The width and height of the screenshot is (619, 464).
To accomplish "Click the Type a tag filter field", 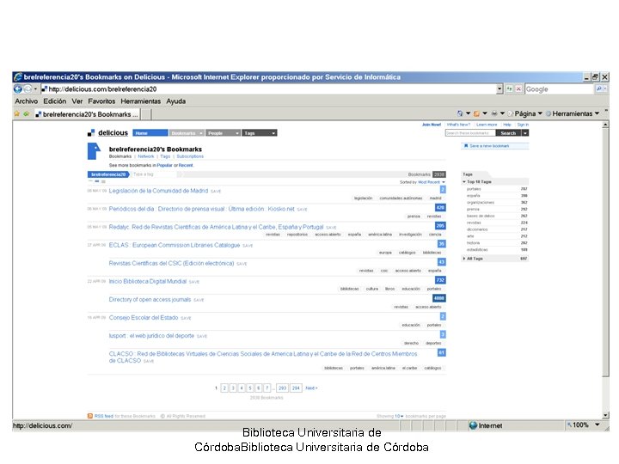I will pyautogui.click(x=156, y=174).
